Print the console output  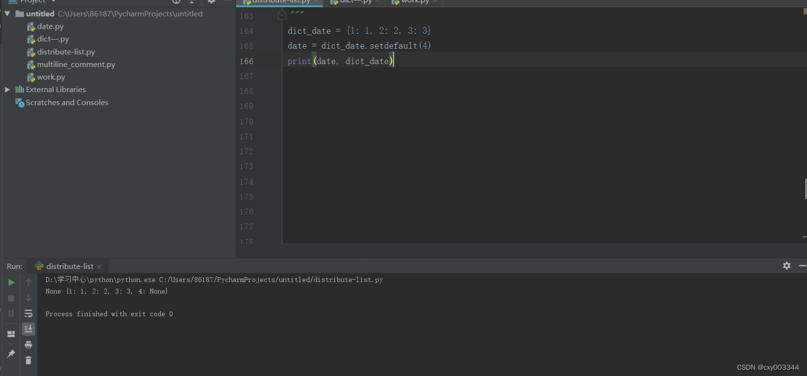(x=28, y=345)
